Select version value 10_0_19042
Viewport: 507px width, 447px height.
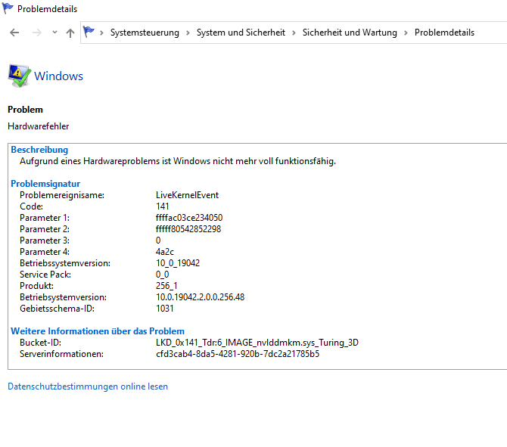(178, 263)
